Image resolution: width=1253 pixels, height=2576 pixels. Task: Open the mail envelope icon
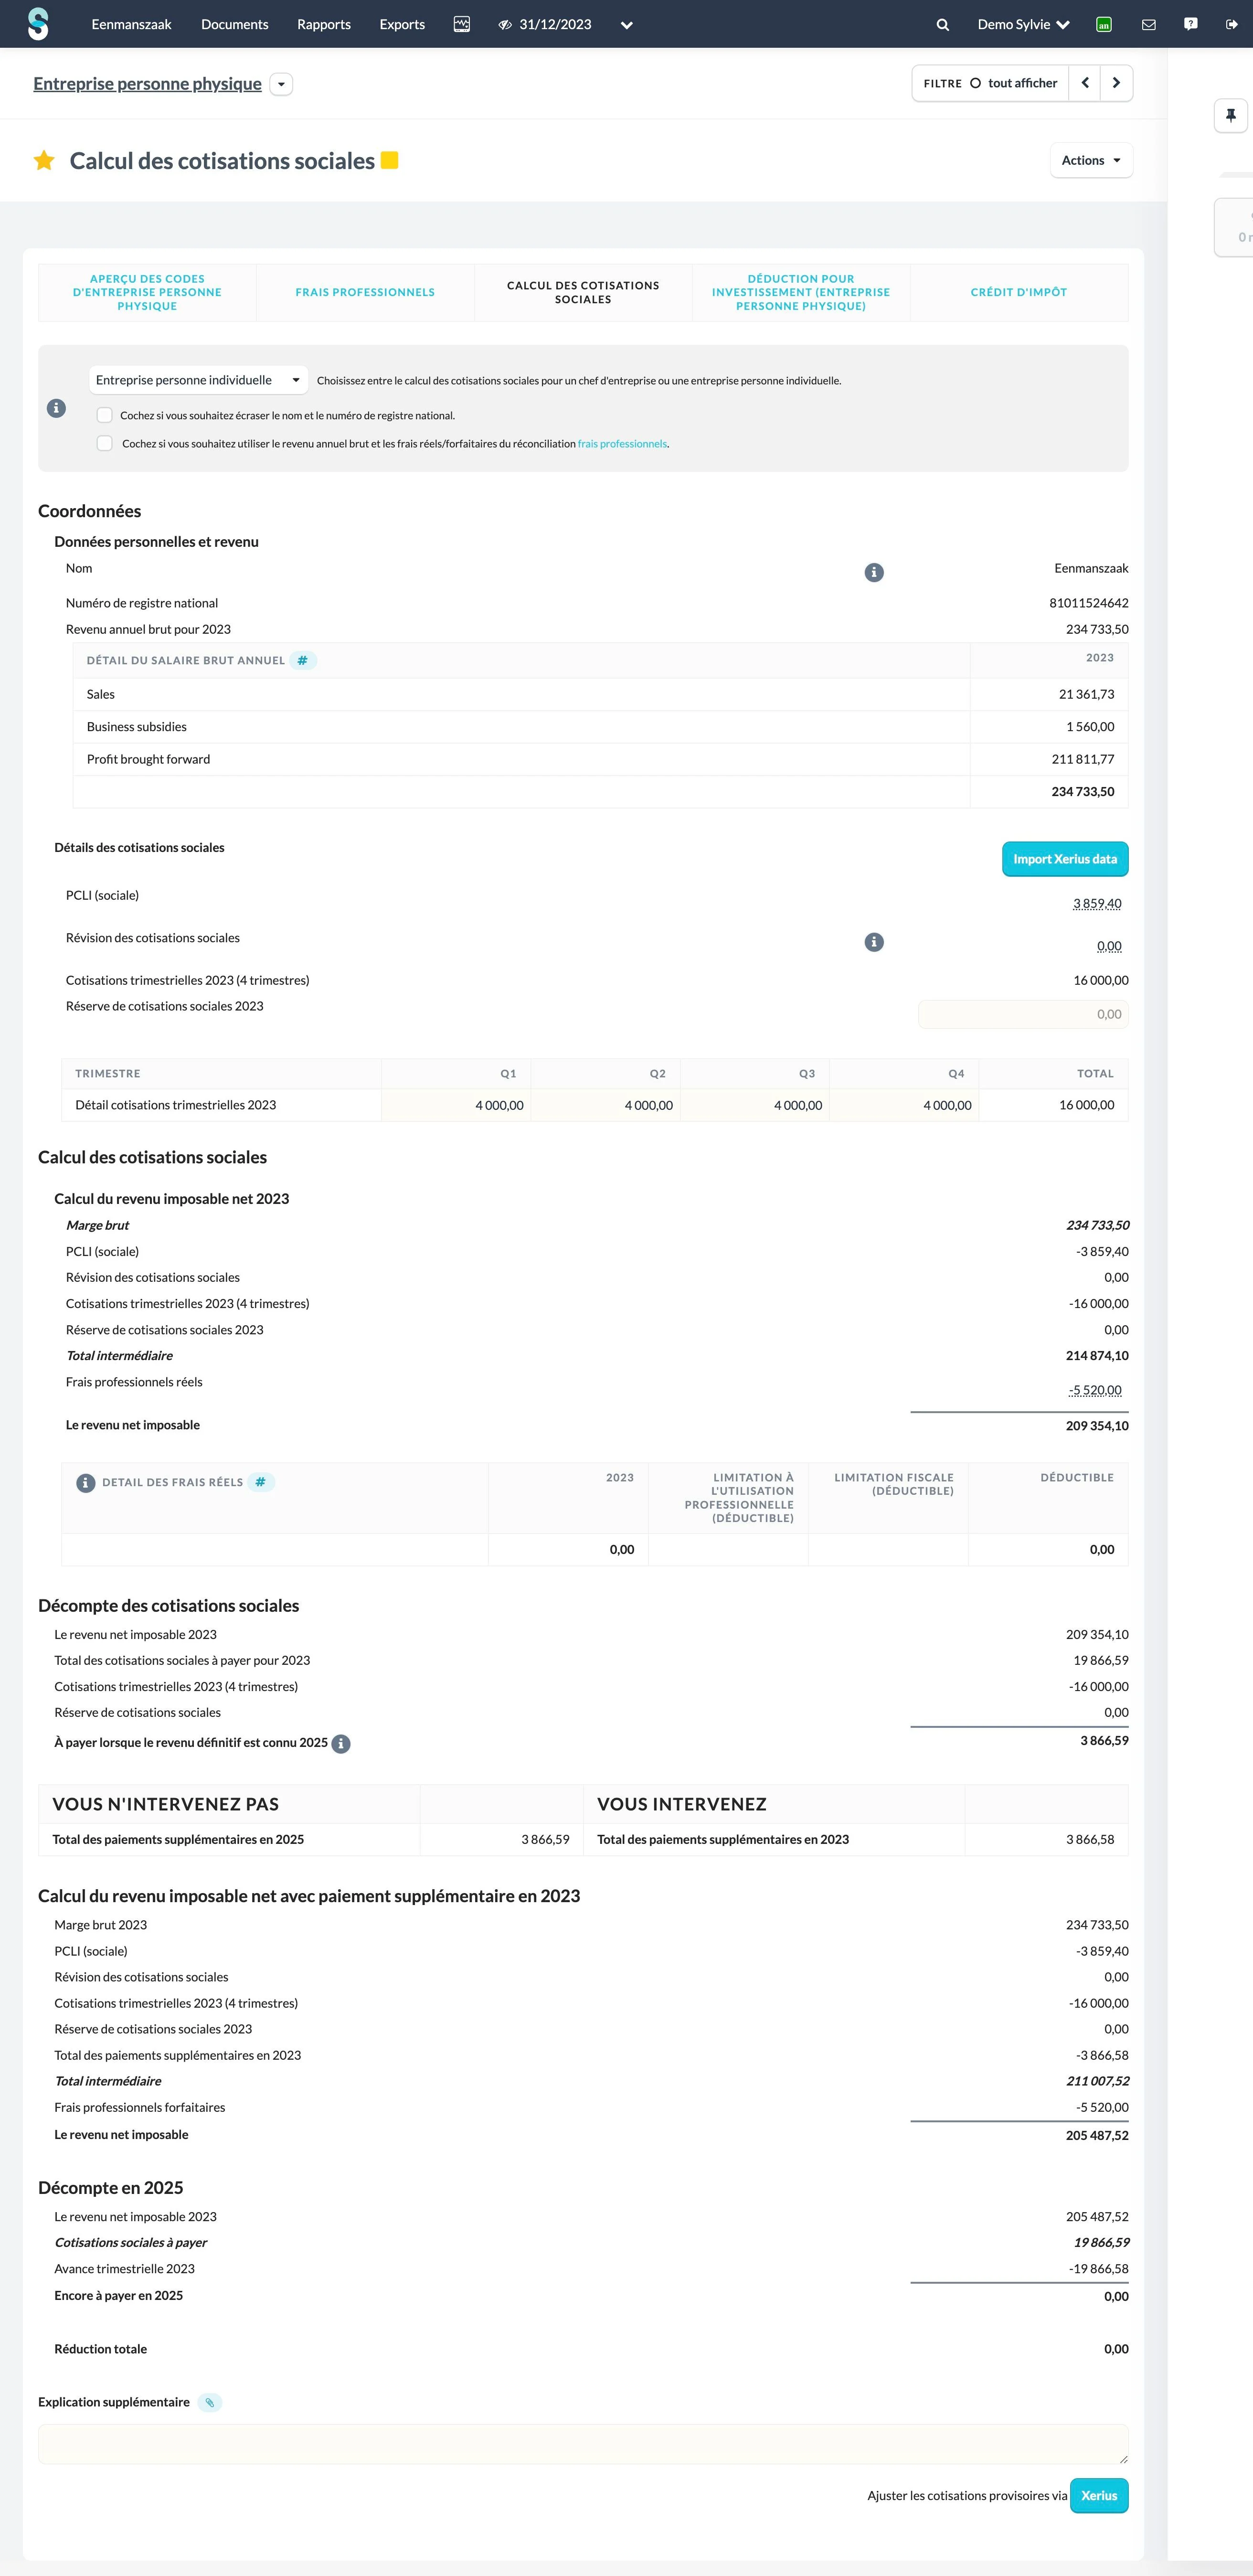(x=1148, y=25)
